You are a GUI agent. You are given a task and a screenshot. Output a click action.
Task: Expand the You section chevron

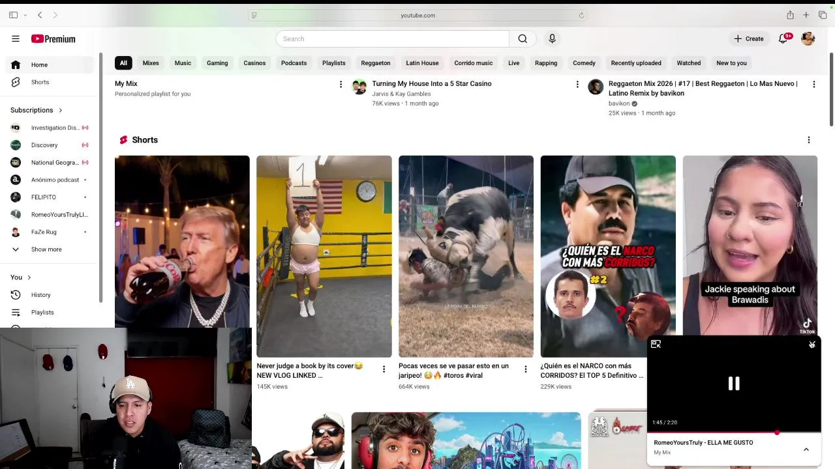(x=29, y=277)
